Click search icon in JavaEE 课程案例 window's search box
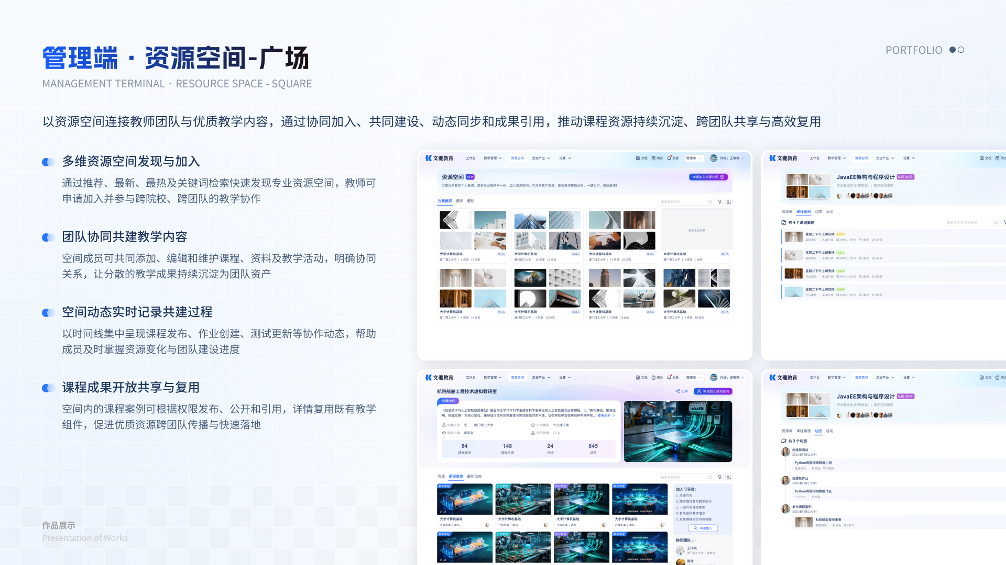 coord(996,222)
